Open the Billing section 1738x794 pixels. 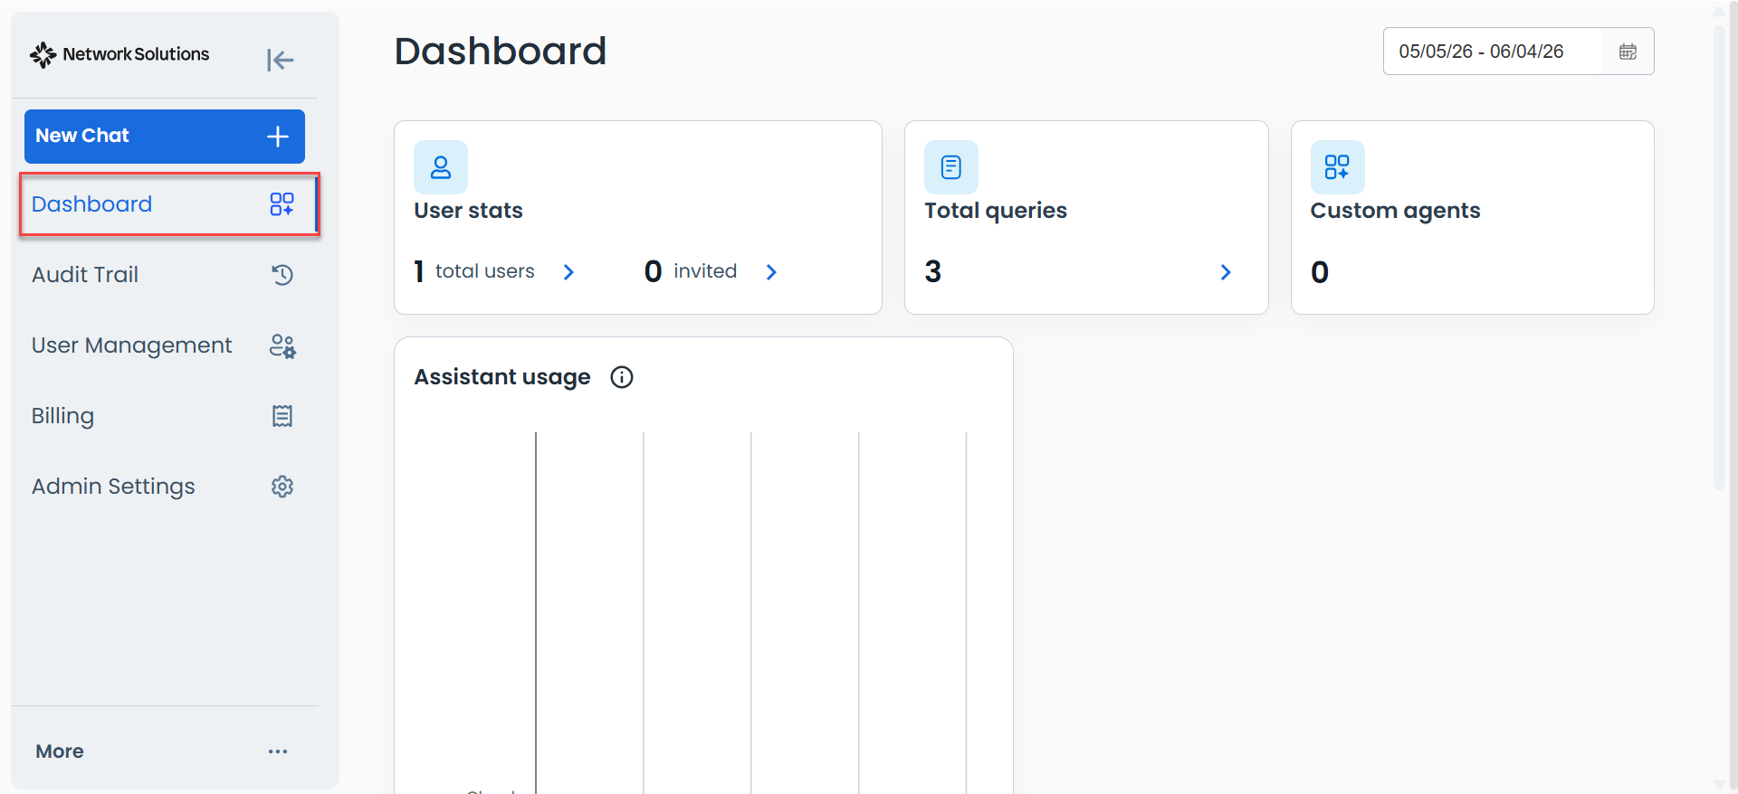165,416
